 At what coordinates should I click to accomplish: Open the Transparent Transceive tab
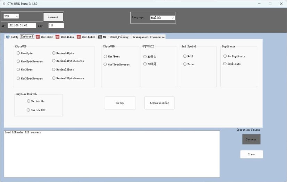coord(148,37)
